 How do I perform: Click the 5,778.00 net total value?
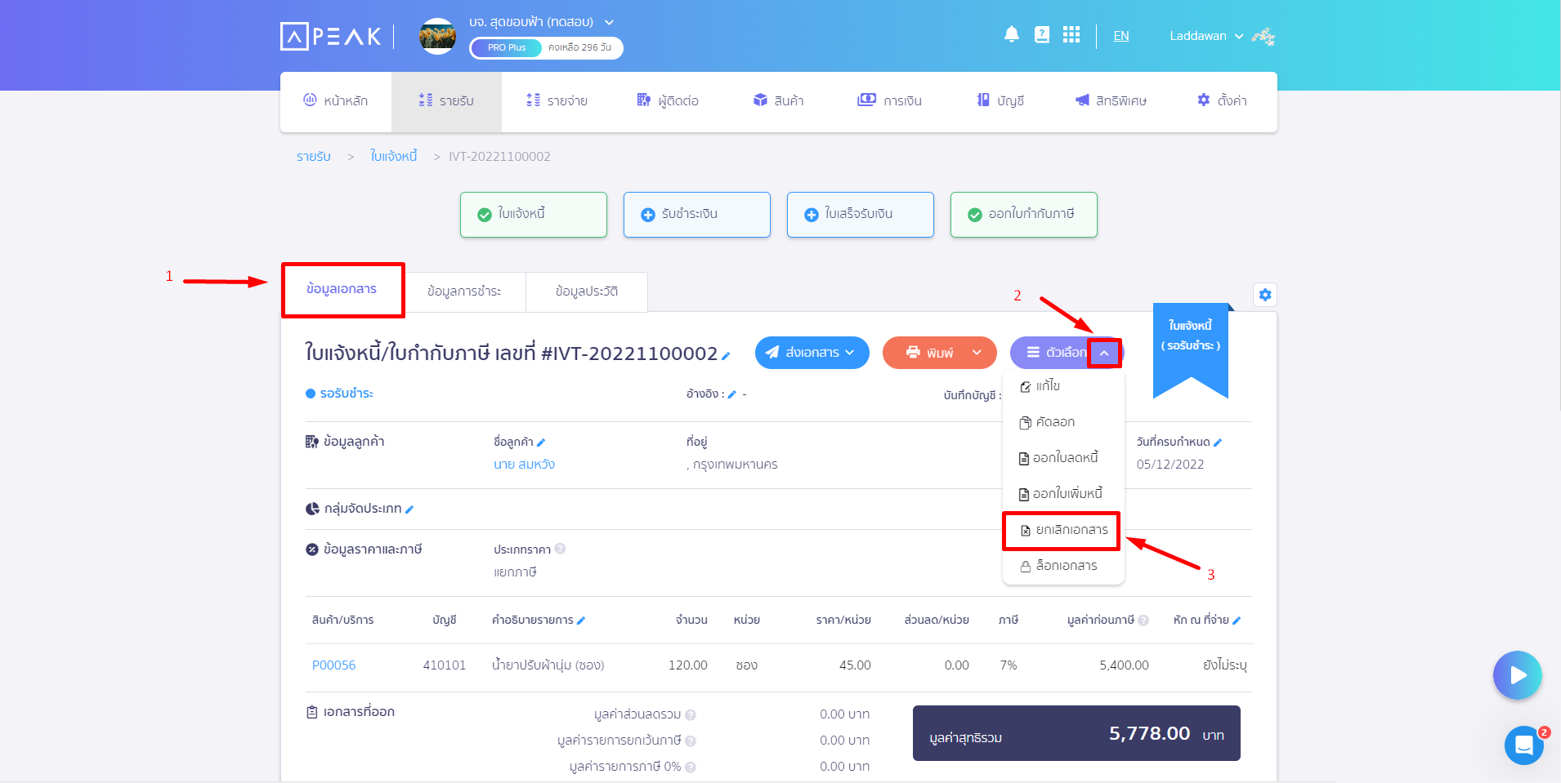click(x=1149, y=733)
